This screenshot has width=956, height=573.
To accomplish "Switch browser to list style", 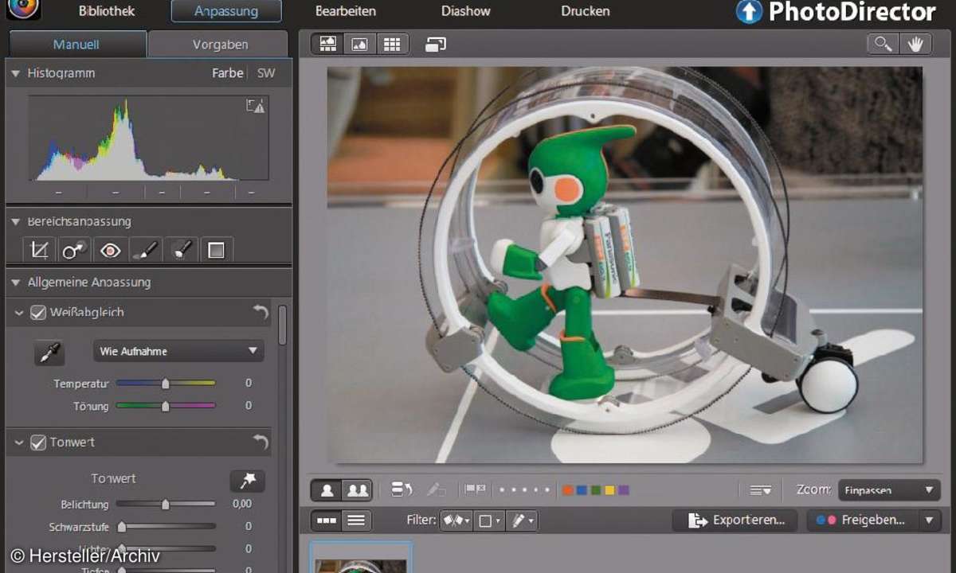I will [x=356, y=520].
